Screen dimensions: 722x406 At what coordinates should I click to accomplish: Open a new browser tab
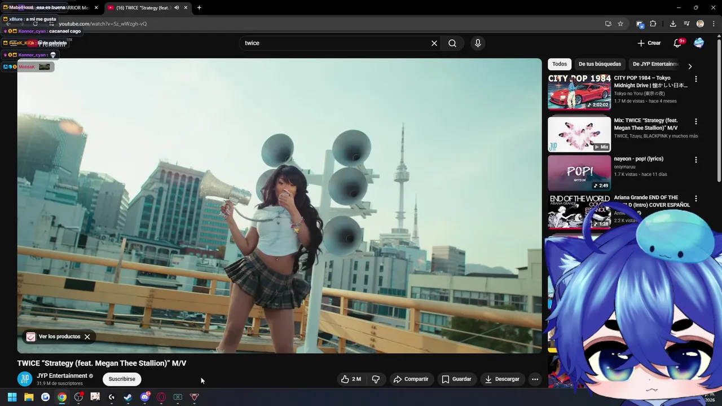pyautogui.click(x=199, y=8)
